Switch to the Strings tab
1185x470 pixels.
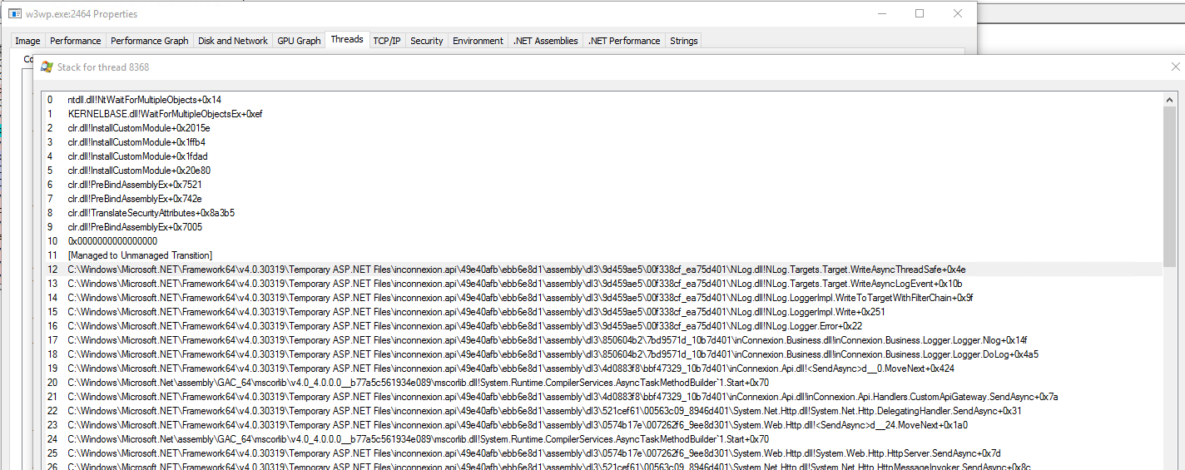pyautogui.click(x=684, y=41)
